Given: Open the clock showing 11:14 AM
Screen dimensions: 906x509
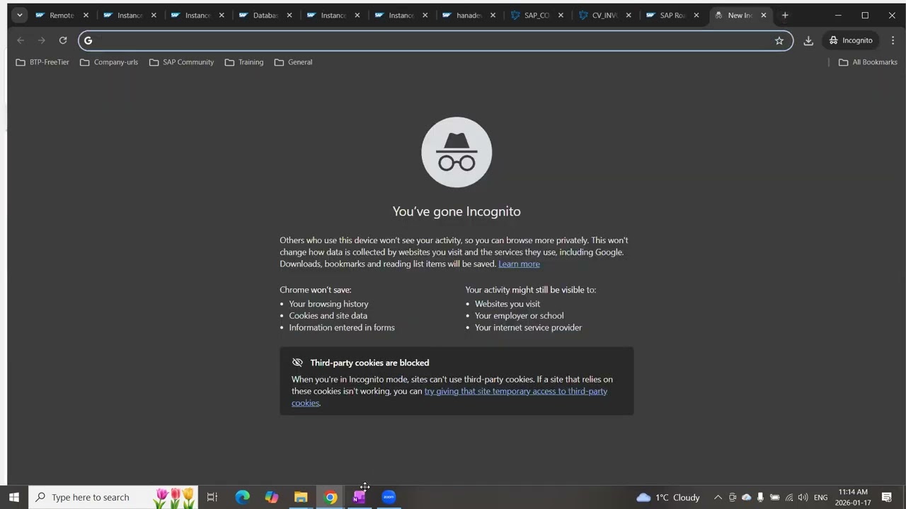Looking at the screenshot, I should (853, 497).
